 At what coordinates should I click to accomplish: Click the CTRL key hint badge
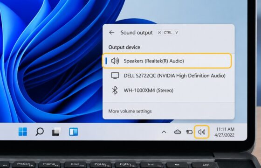[x=167, y=33]
